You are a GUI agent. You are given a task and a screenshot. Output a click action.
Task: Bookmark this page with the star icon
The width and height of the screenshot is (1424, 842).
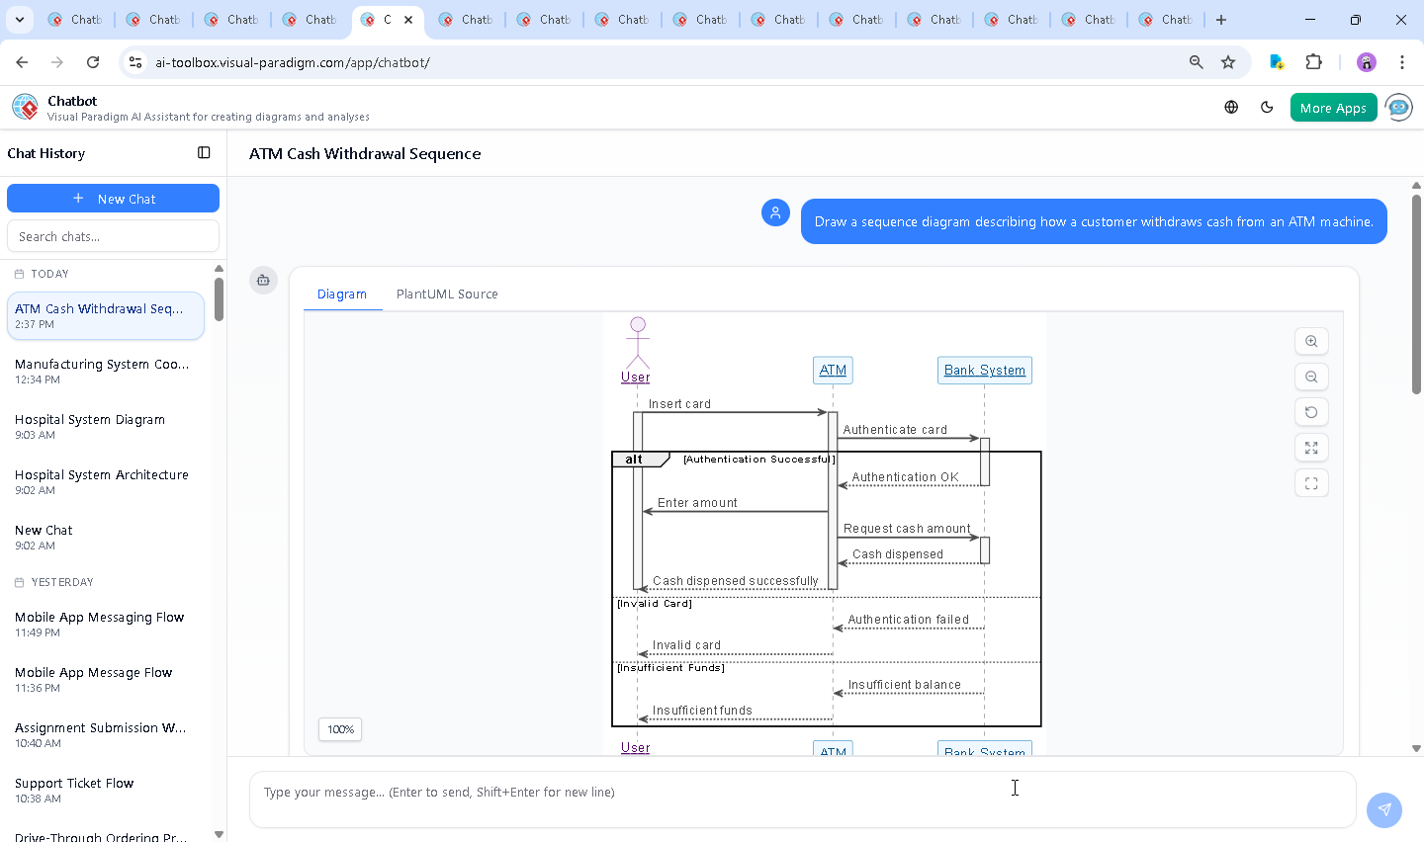click(1228, 62)
